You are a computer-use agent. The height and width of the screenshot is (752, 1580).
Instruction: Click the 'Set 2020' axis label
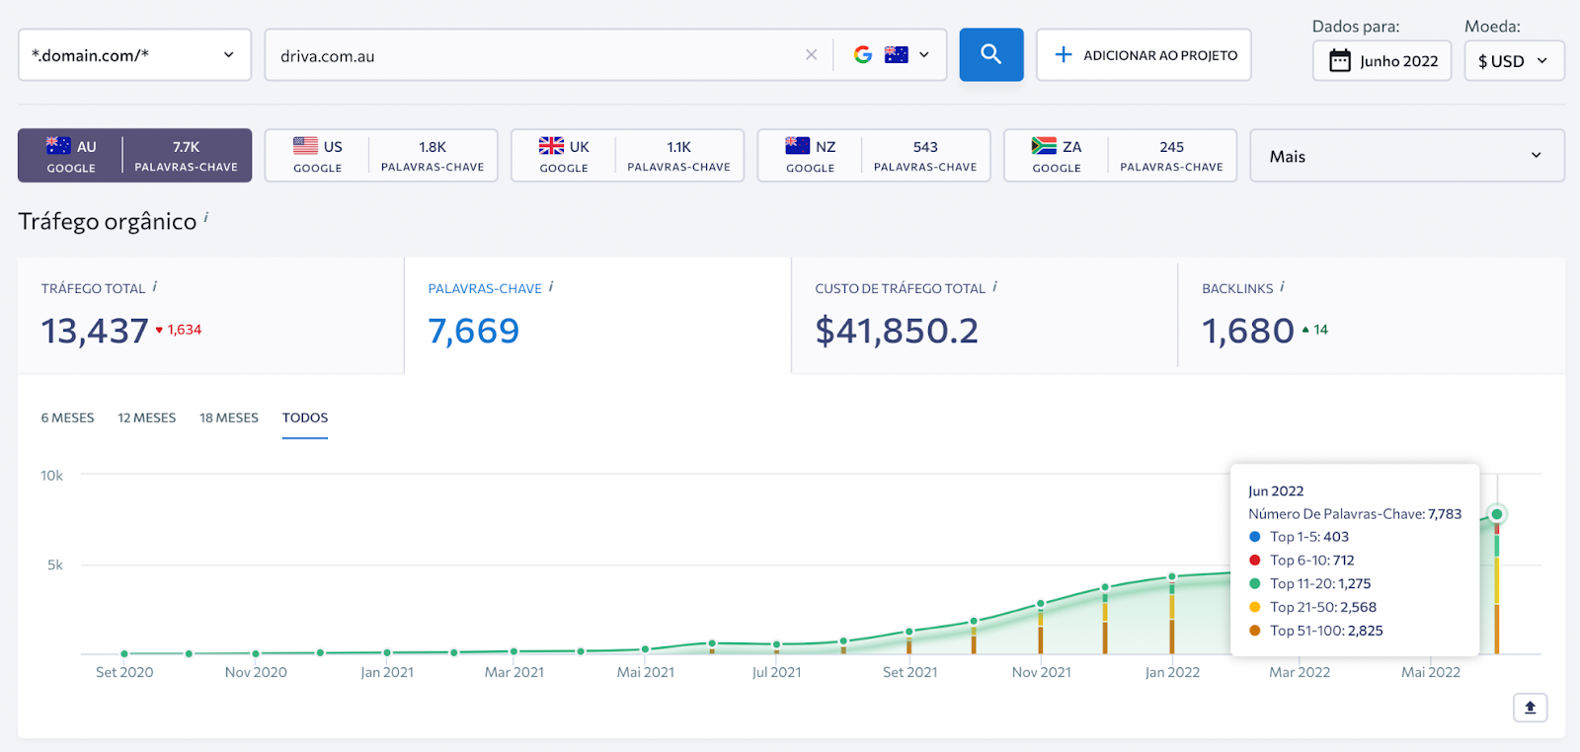click(124, 672)
